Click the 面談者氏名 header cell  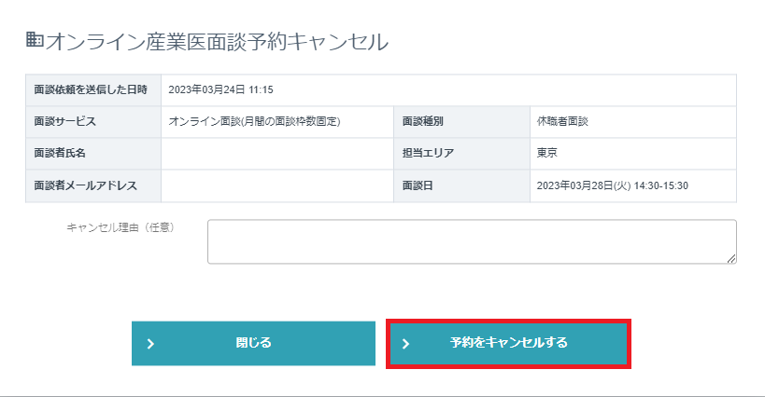(59, 153)
